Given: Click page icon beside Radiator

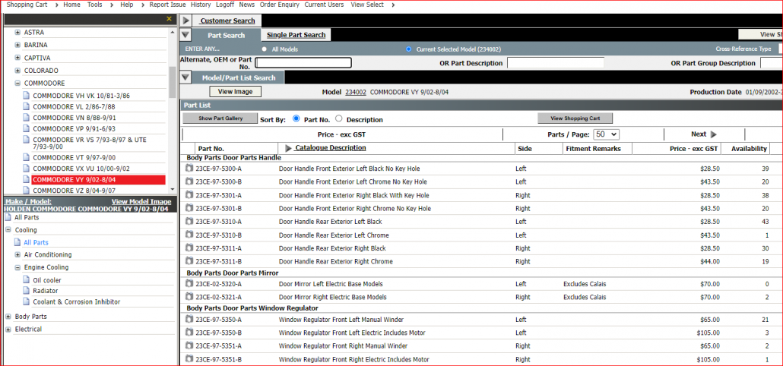Looking at the screenshot, I should tap(27, 291).
